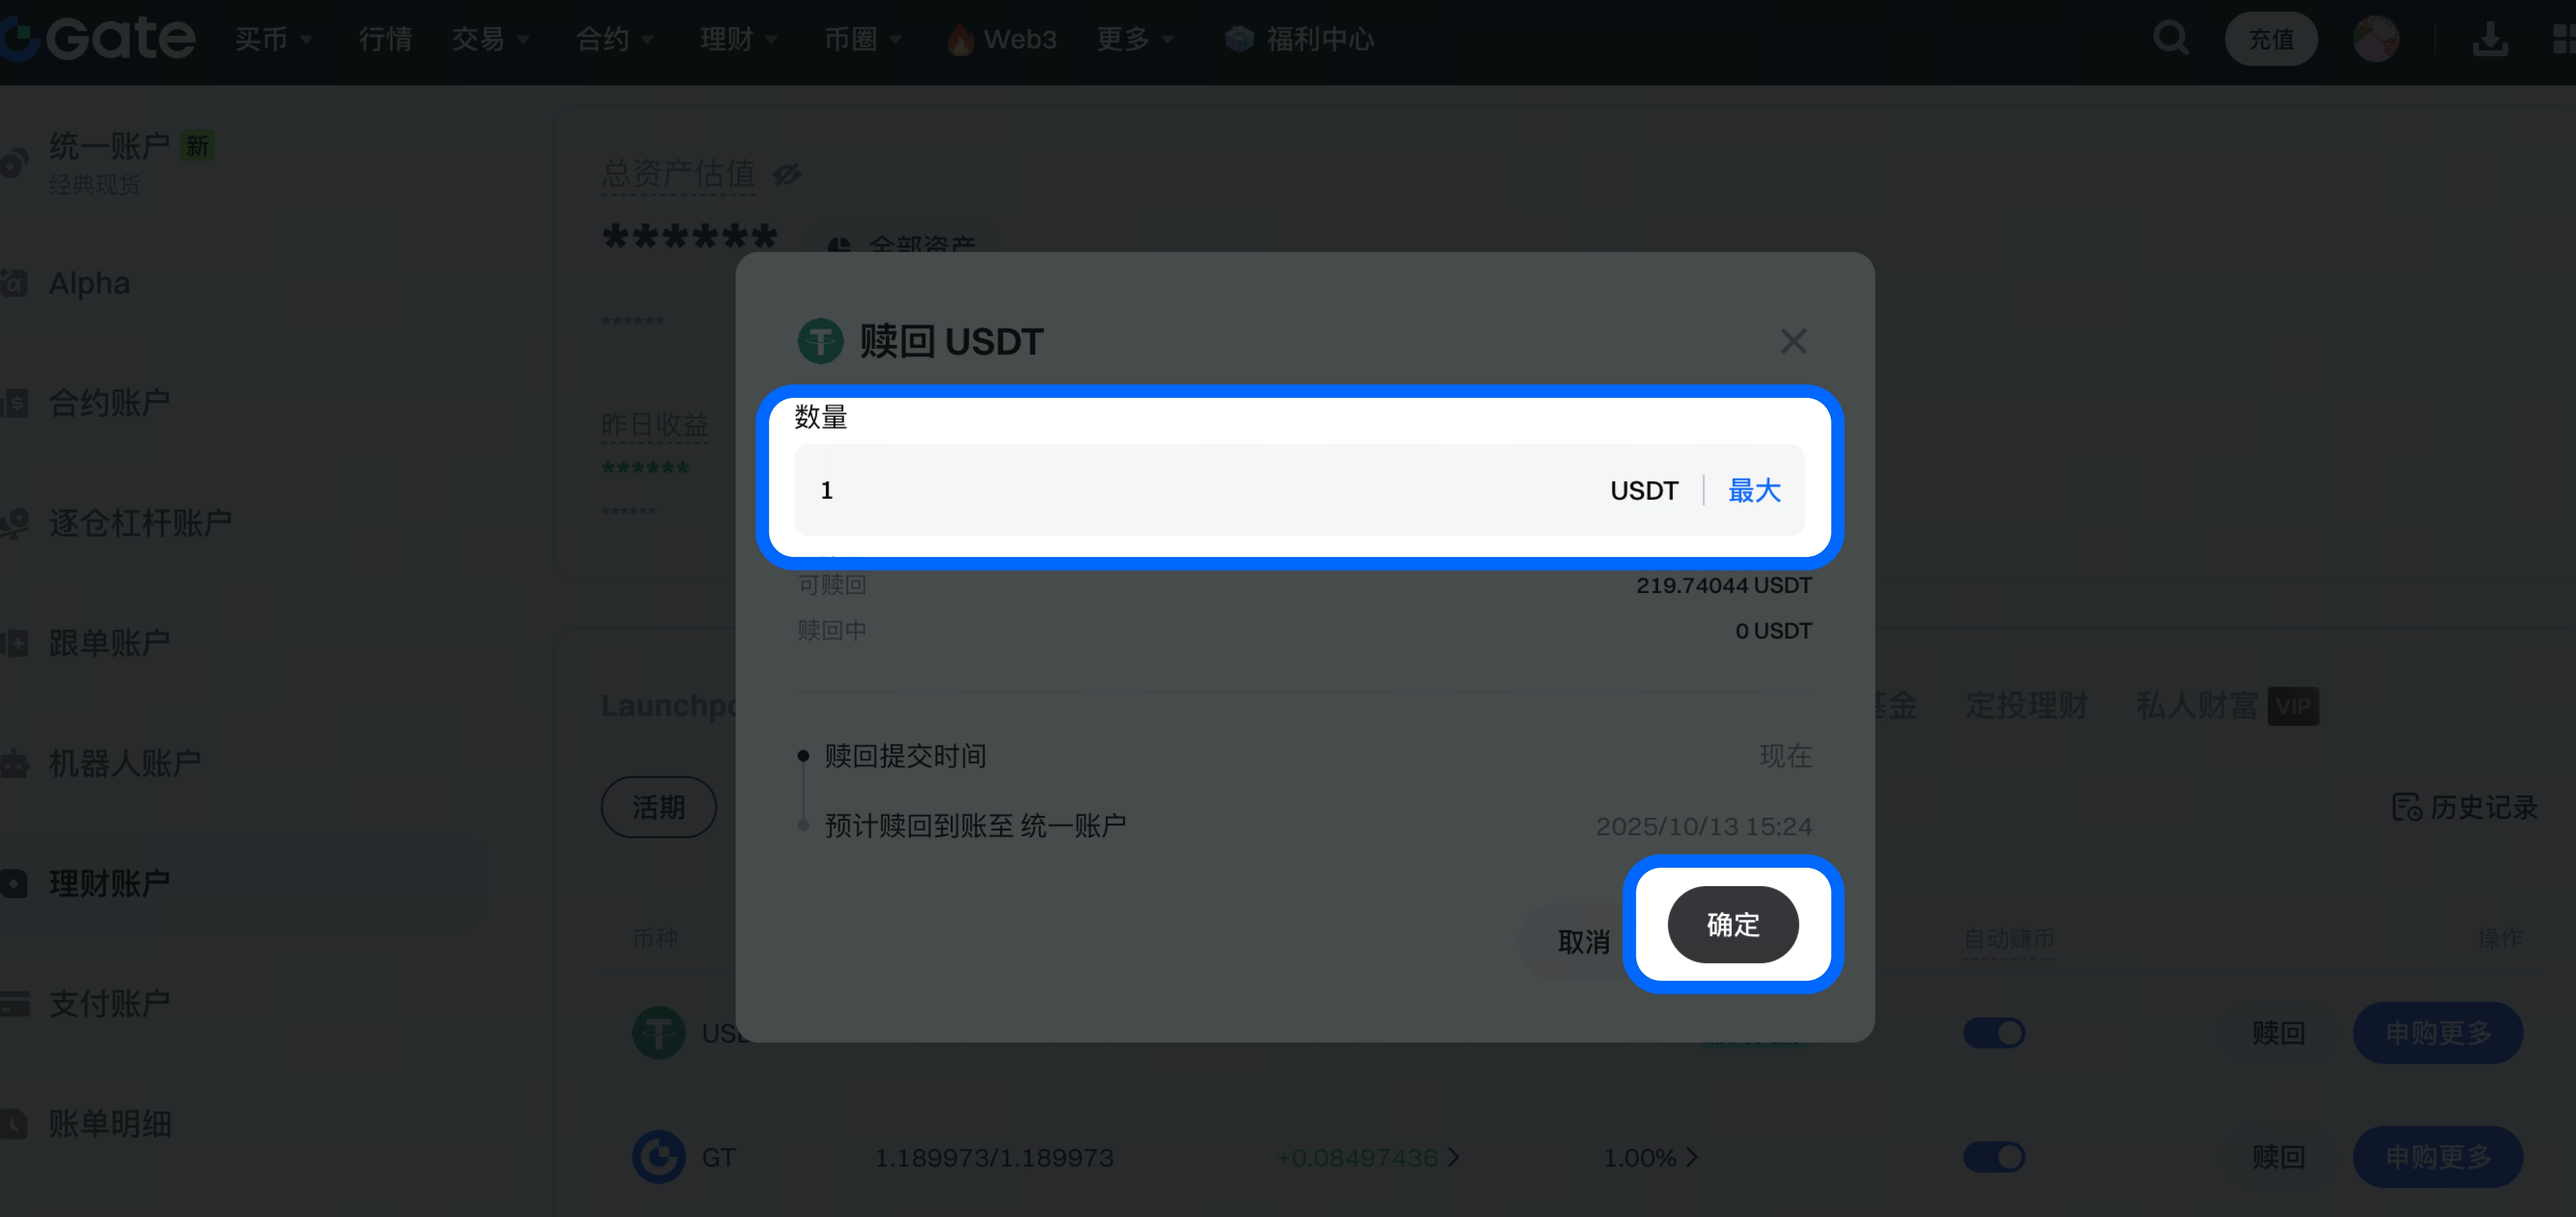
Task: Toggle auto-earn switch for GT row
Action: pyautogui.click(x=1994, y=1157)
